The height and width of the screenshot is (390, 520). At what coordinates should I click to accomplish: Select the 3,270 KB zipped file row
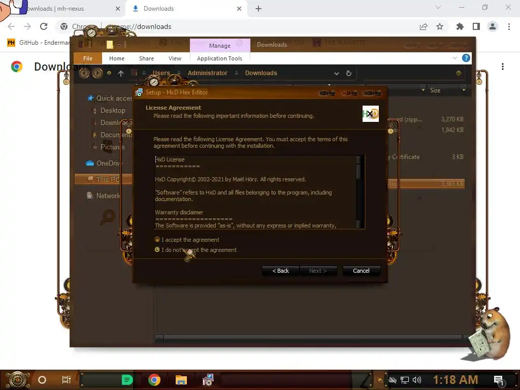point(426,119)
